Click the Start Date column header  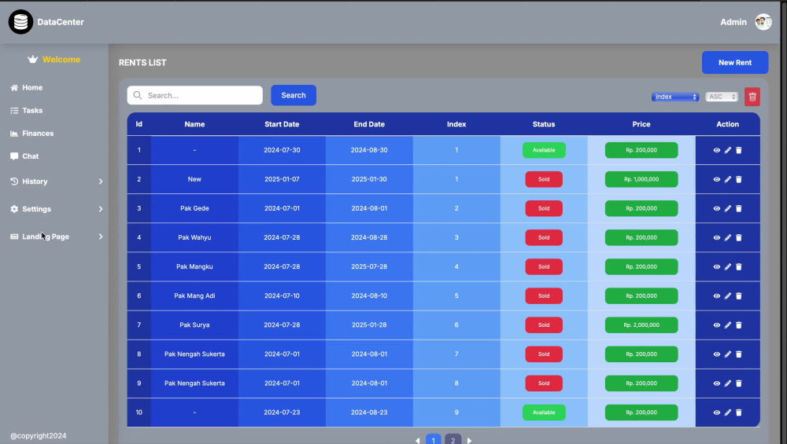(x=282, y=124)
